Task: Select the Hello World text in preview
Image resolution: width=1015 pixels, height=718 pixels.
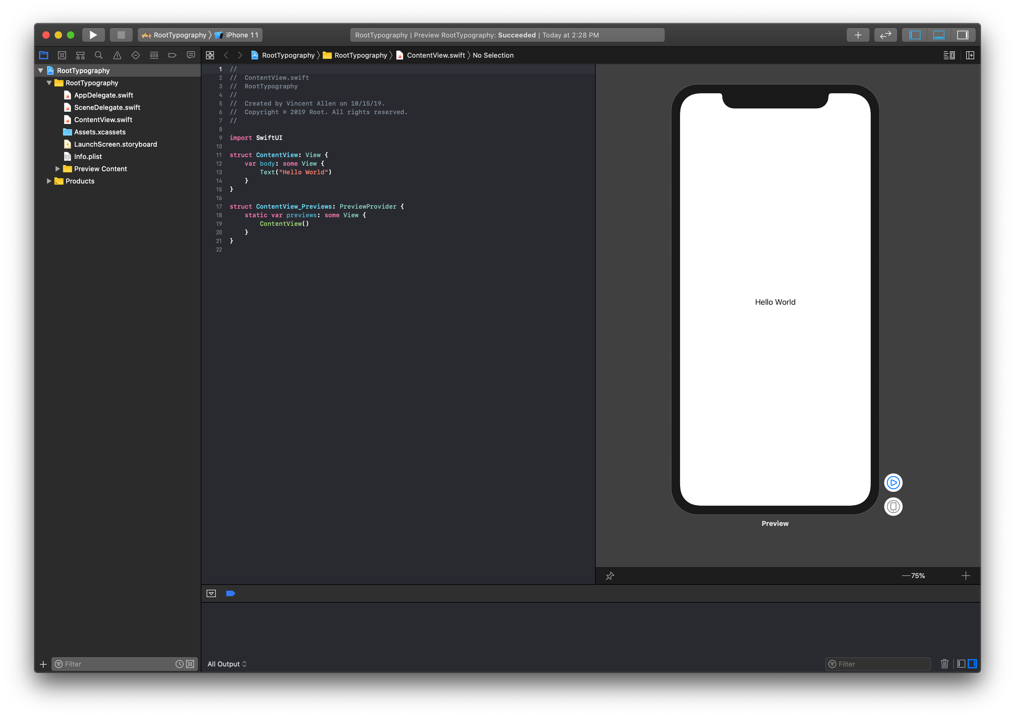Action: tap(775, 302)
